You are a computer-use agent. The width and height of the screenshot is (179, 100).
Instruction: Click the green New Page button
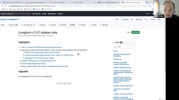click(135, 32)
